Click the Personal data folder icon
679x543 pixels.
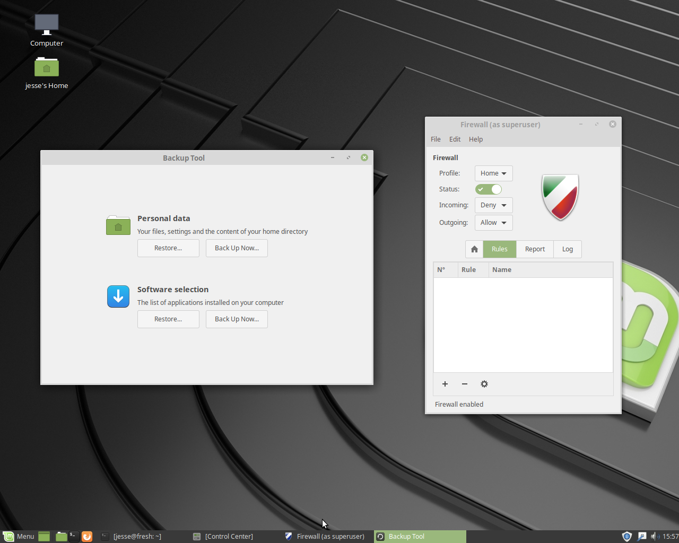click(x=118, y=225)
